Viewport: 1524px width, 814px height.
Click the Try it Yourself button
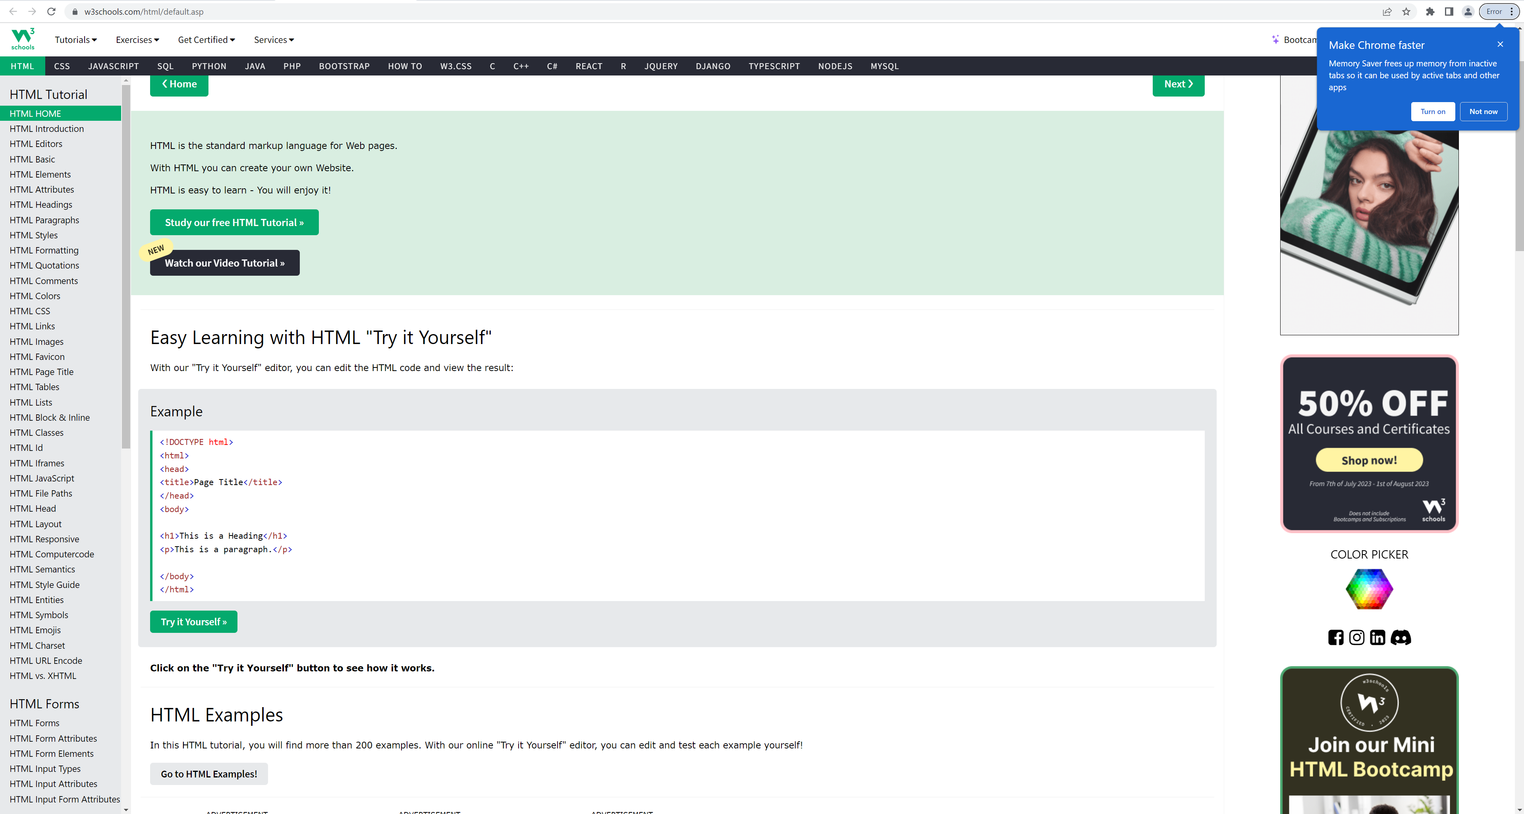(x=193, y=622)
